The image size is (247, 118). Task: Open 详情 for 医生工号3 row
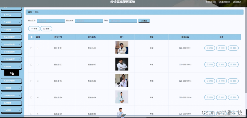210,81
